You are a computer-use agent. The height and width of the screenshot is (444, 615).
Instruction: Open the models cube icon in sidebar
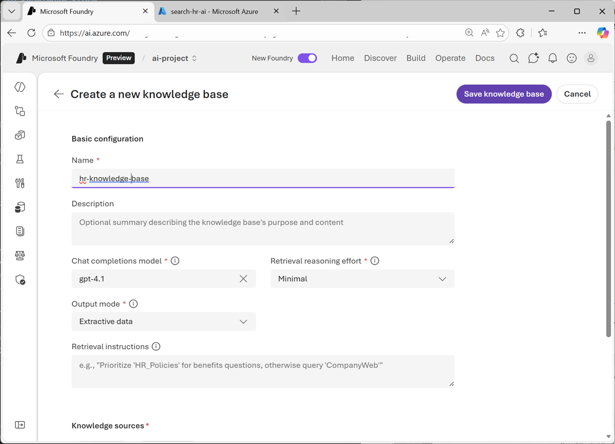(20, 135)
